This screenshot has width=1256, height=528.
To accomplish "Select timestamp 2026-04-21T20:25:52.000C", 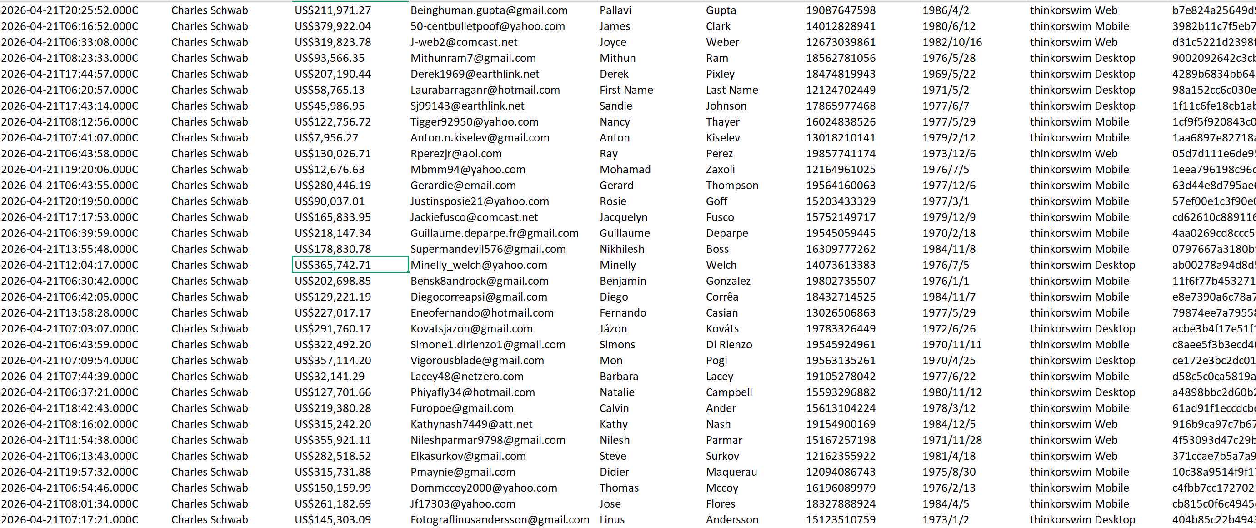I will [70, 10].
